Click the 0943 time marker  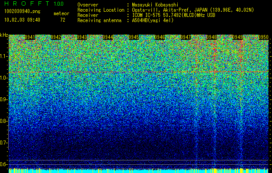tap(82, 37)
